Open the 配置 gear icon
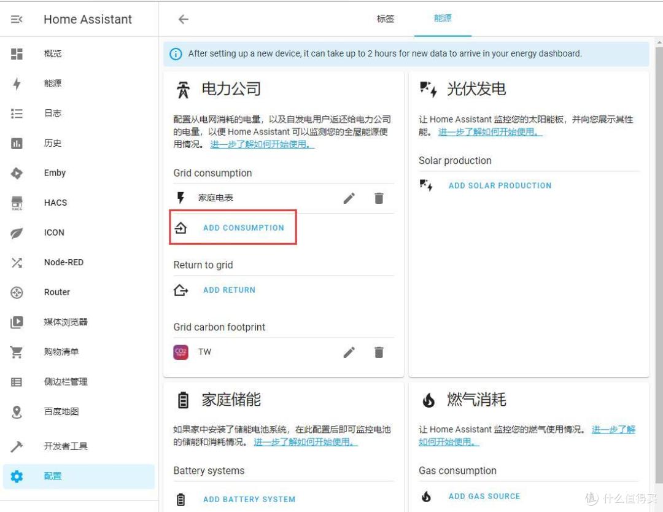The width and height of the screenshot is (663, 512). point(17,476)
